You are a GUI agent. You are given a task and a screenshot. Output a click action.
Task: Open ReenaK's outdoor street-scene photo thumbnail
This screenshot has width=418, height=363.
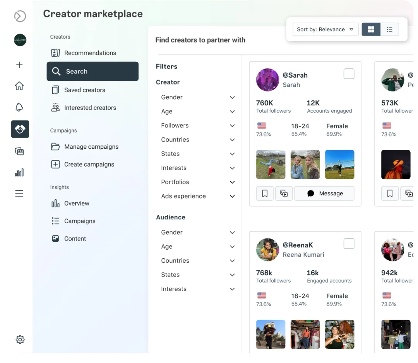pos(271,334)
